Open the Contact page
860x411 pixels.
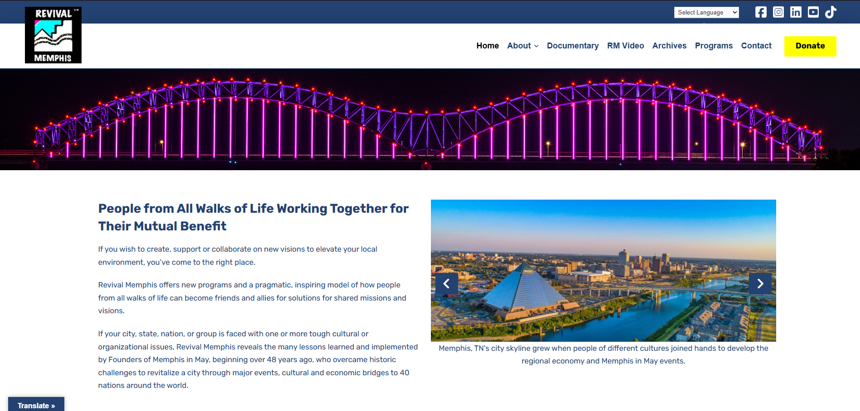tap(756, 46)
